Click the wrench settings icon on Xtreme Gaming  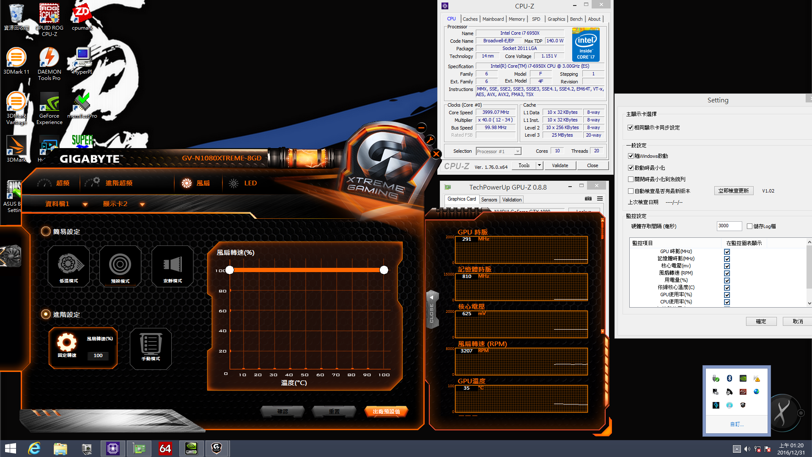[430, 140]
